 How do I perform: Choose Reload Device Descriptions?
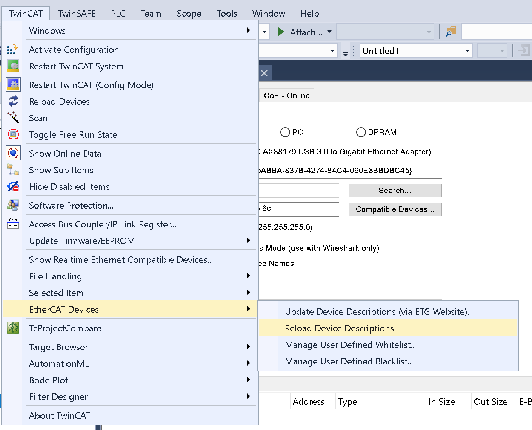[388, 328]
